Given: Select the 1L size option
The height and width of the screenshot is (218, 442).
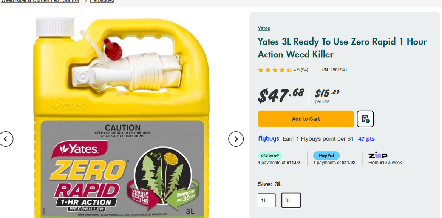Looking at the screenshot, I should pyautogui.click(x=267, y=200).
